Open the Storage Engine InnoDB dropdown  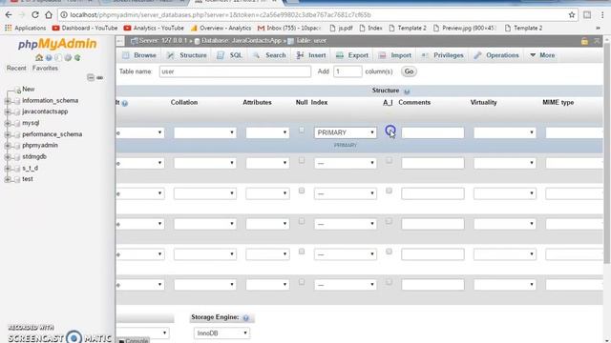click(x=221, y=333)
